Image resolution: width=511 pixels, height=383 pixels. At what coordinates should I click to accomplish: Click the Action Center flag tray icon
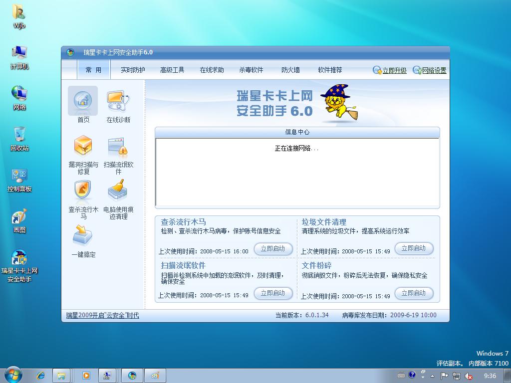click(444, 376)
